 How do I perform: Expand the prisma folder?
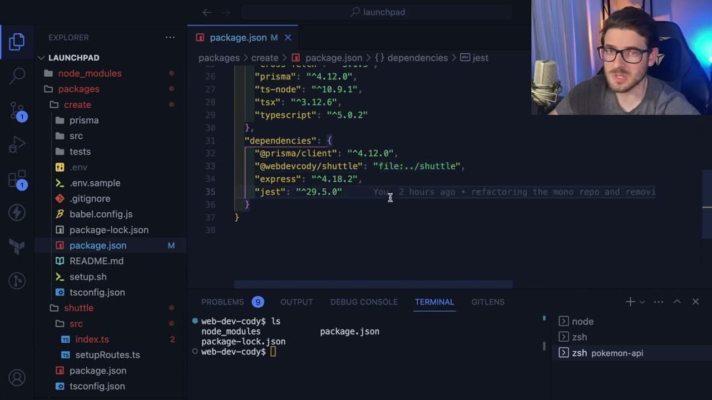(x=110, y=120)
